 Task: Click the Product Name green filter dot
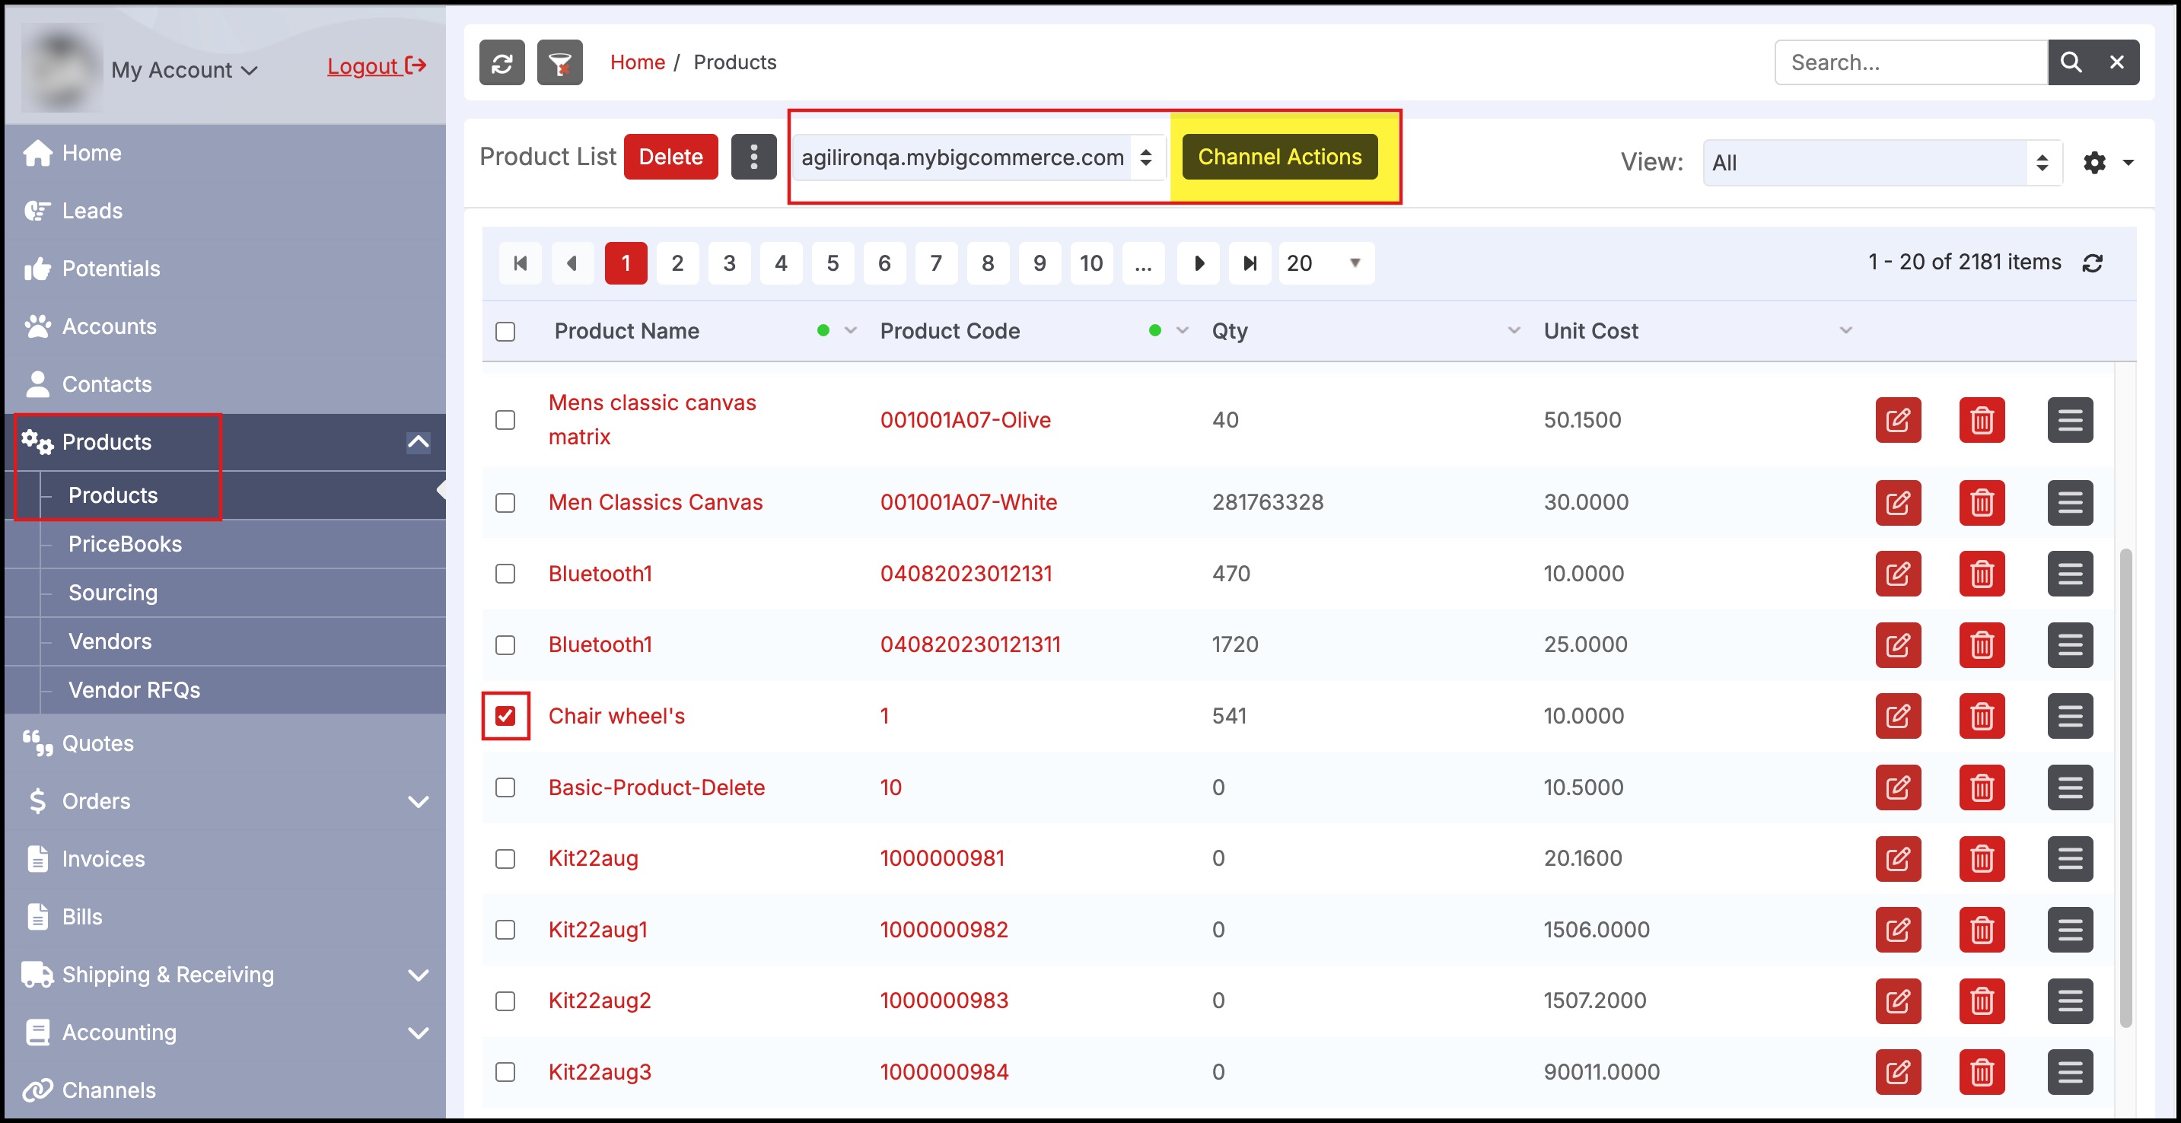(x=823, y=331)
